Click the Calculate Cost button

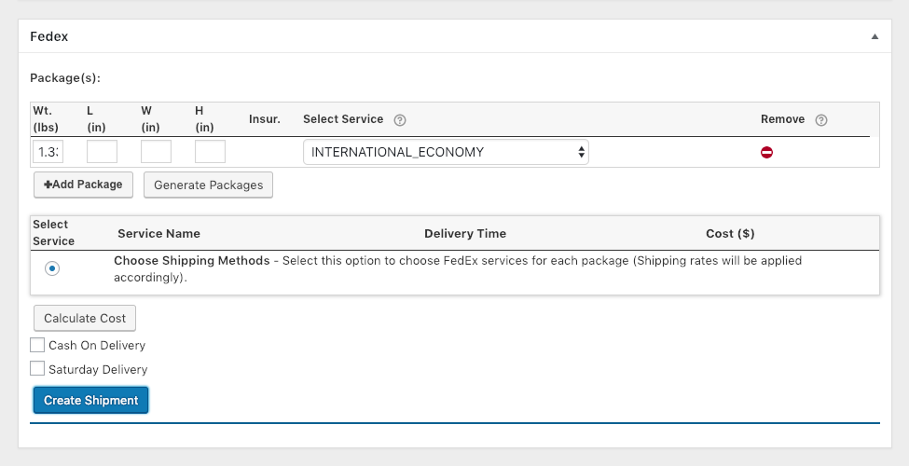pos(85,318)
